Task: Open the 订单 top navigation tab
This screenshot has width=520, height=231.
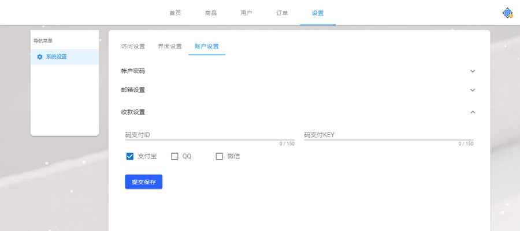Action: (x=282, y=13)
